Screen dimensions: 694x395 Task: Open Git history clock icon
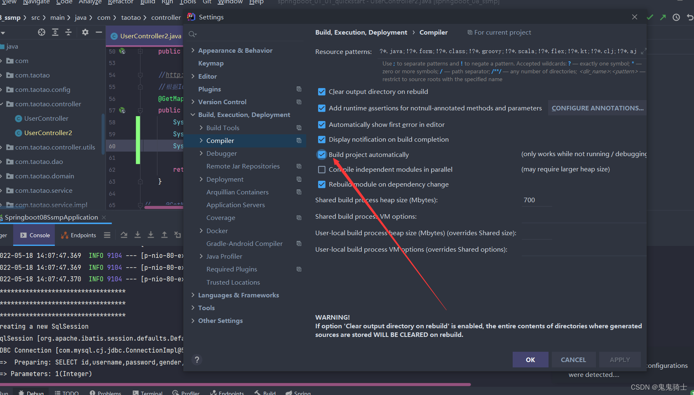[x=676, y=17]
